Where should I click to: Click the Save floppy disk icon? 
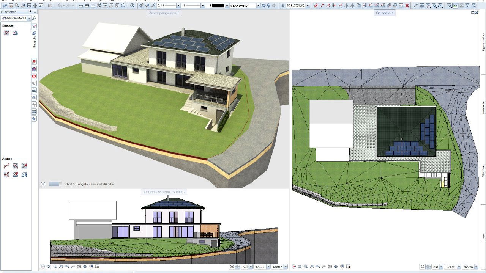[x=29, y=6]
